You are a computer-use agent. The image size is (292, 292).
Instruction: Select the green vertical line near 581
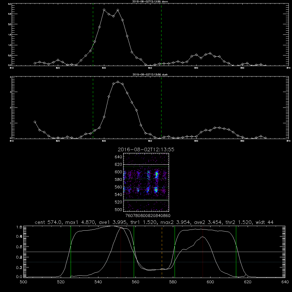coord(175,252)
